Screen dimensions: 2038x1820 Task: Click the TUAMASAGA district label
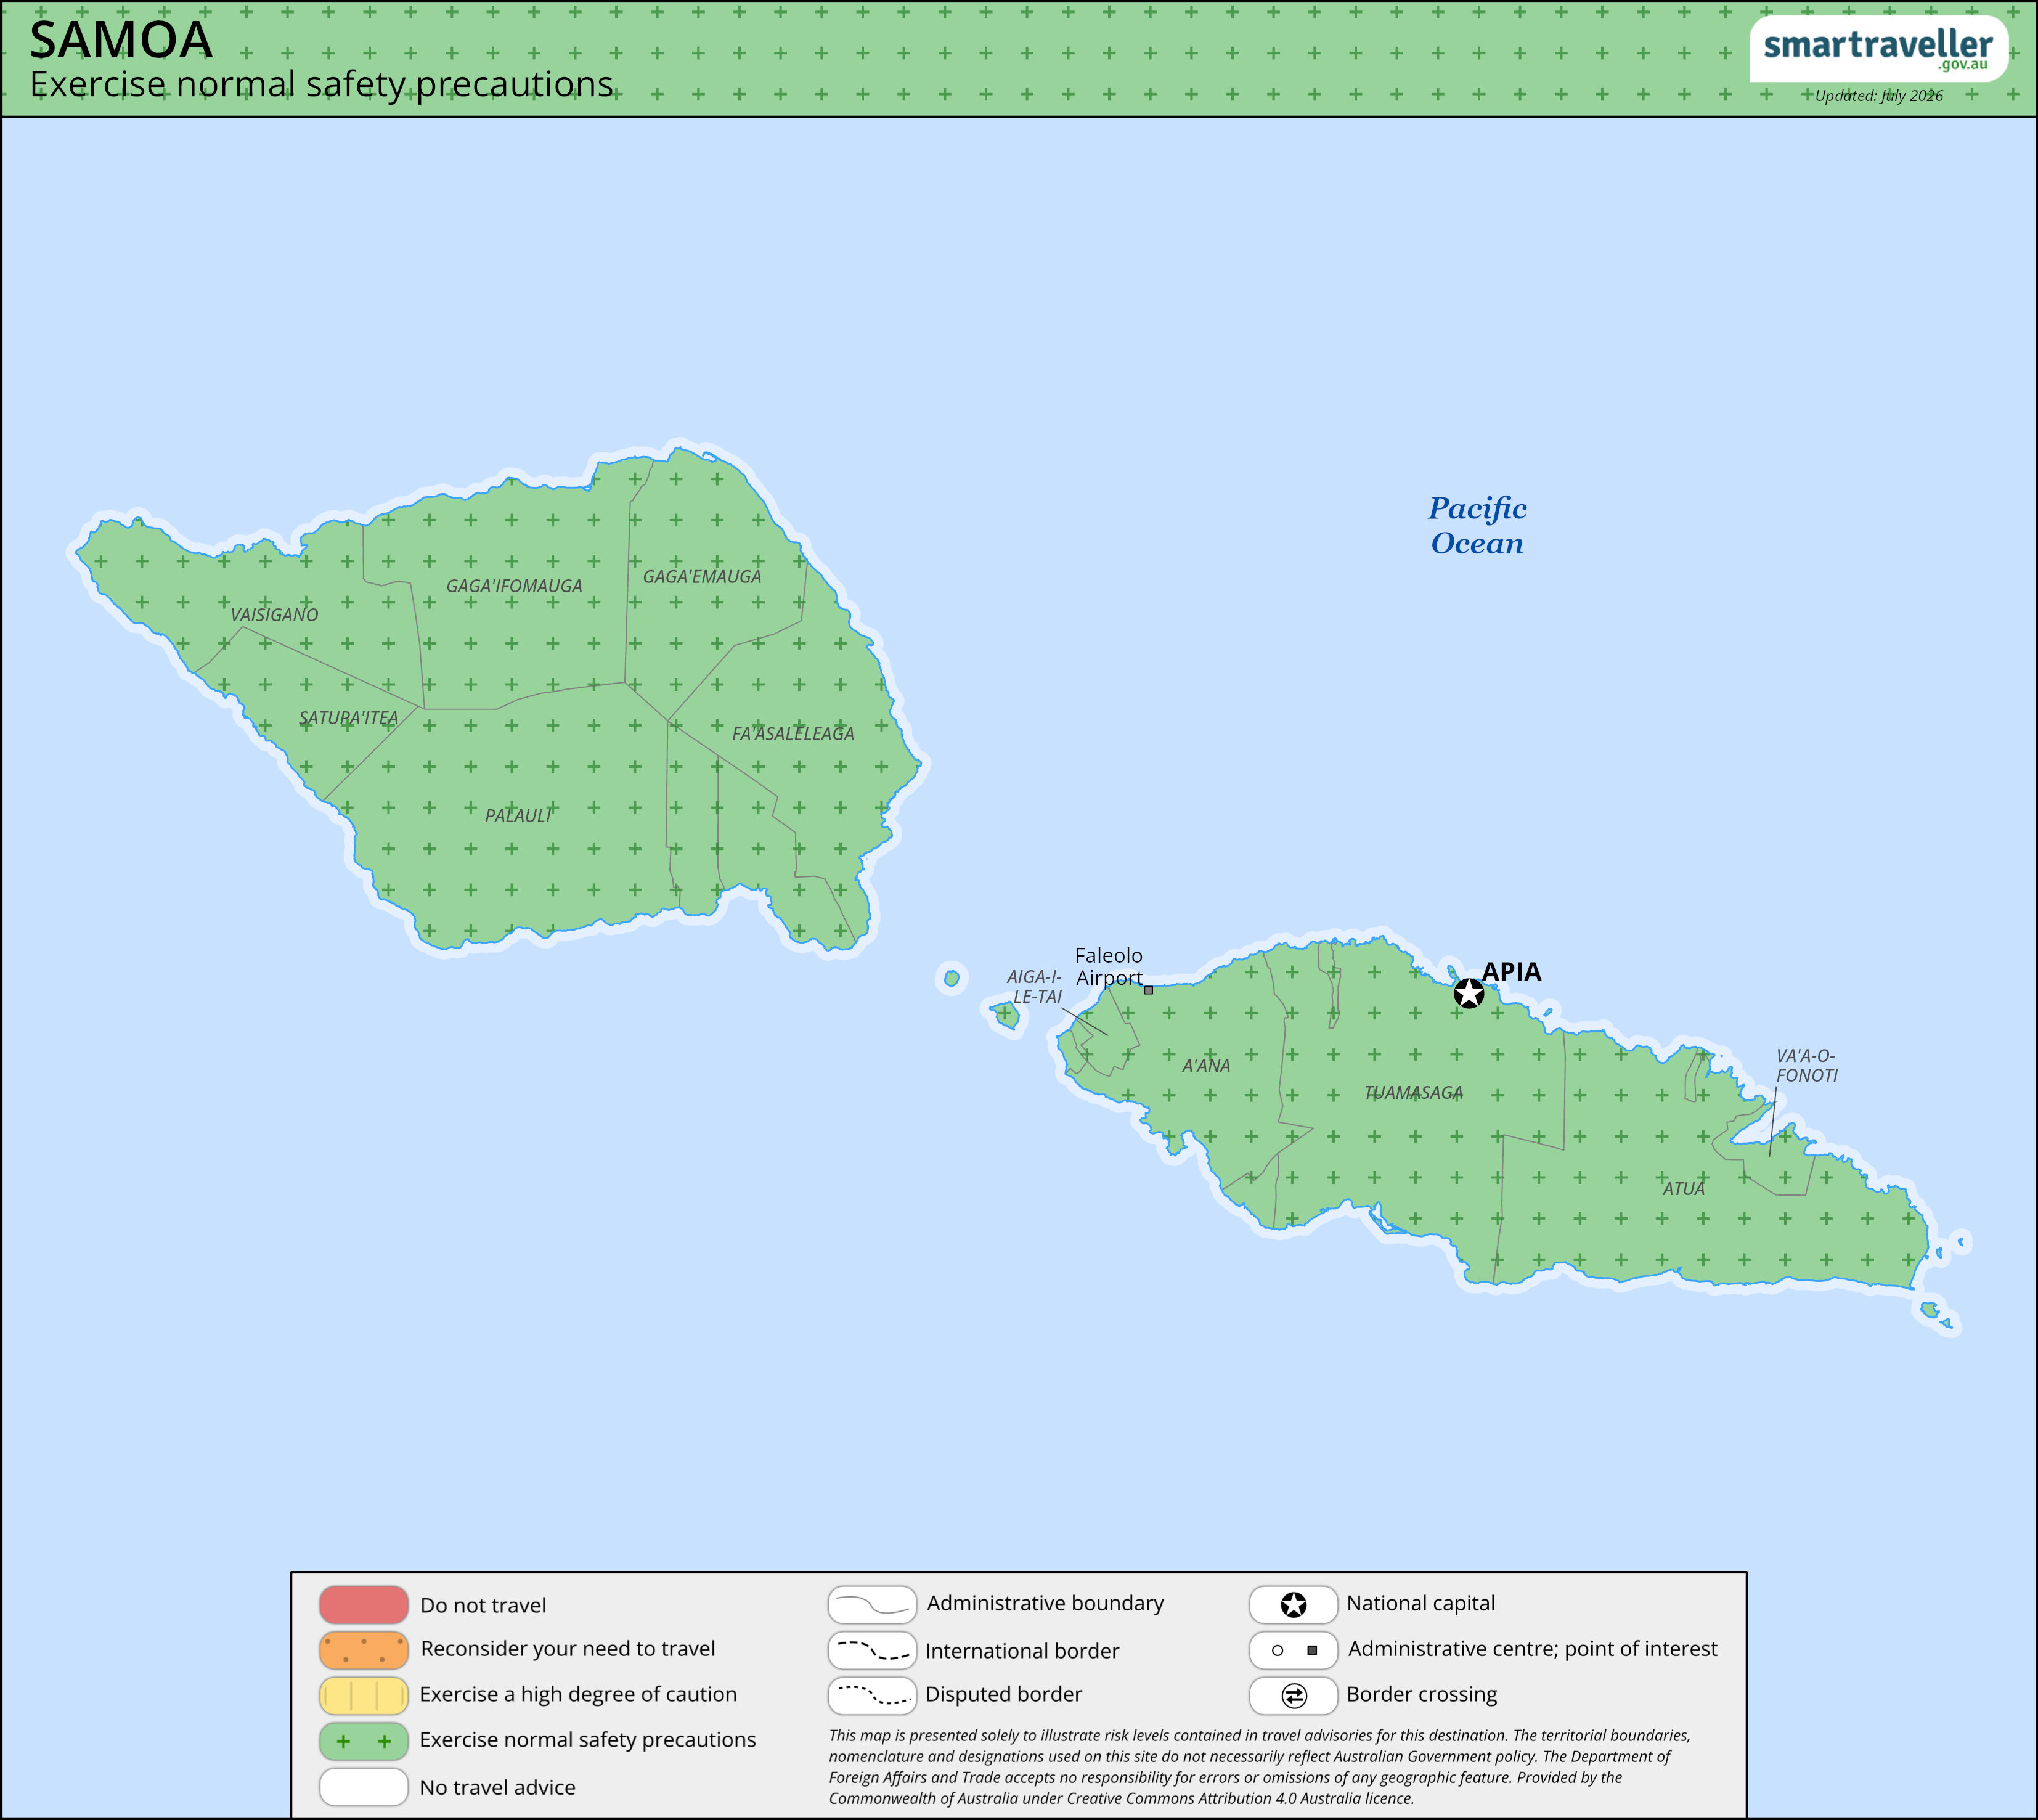[1413, 1093]
